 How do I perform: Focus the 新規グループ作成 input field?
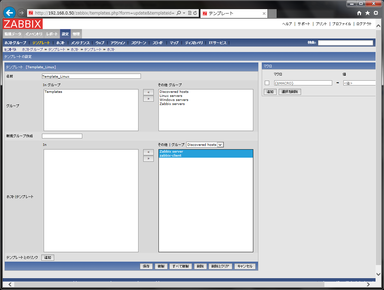(62, 136)
